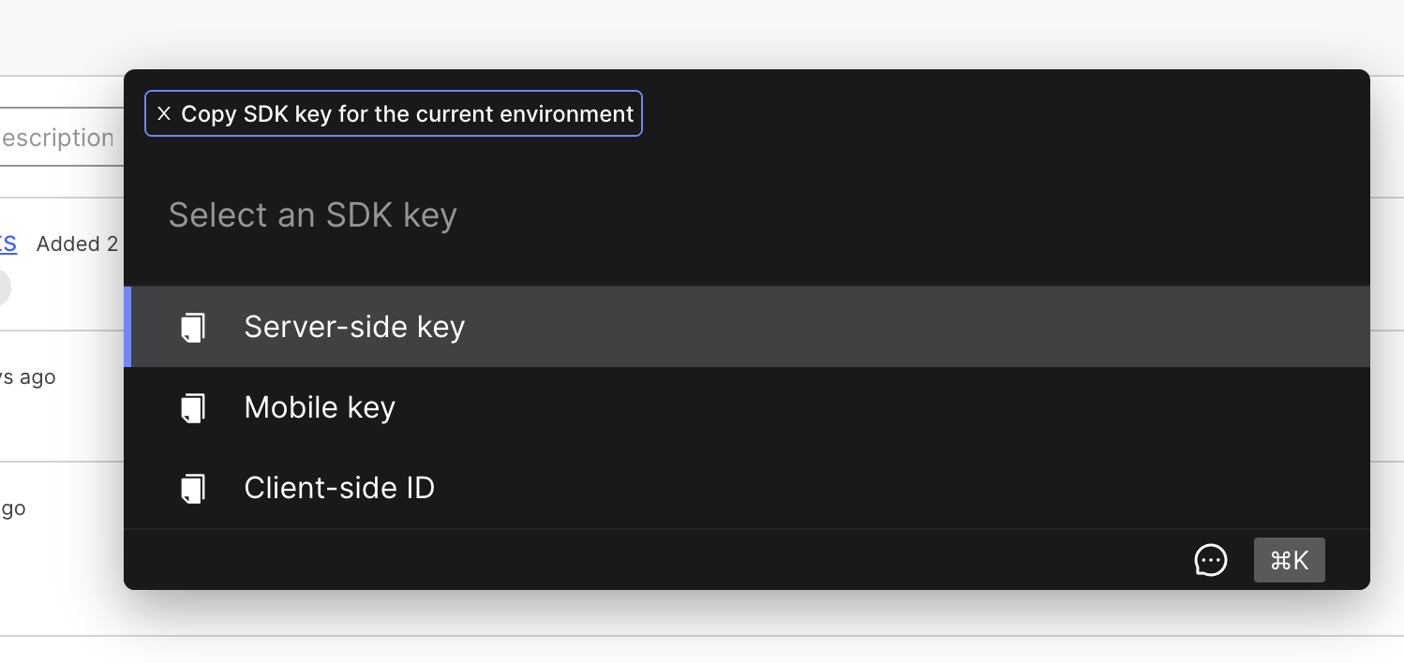
Task: Select the Mobile key option
Action: (319, 407)
